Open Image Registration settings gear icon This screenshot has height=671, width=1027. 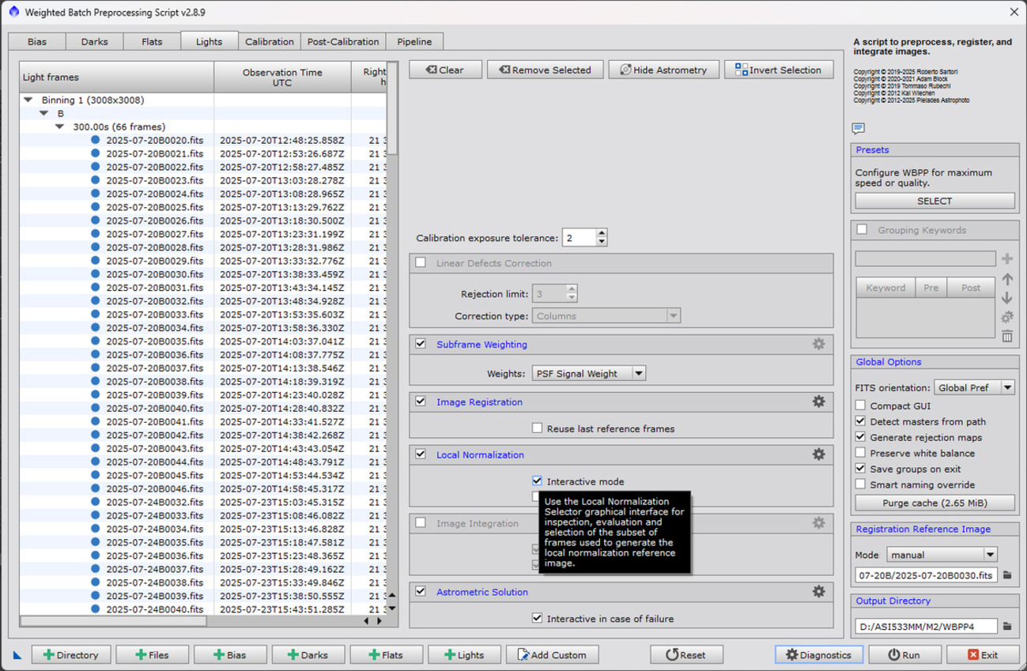[x=818, y=402]
